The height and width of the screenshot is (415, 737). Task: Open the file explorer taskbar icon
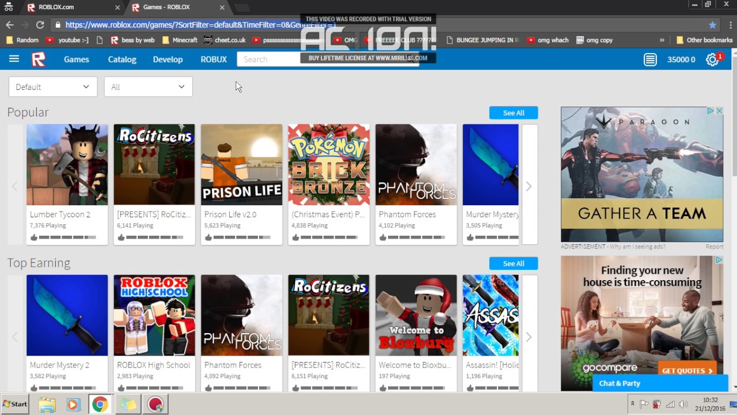tap(47, 404)
